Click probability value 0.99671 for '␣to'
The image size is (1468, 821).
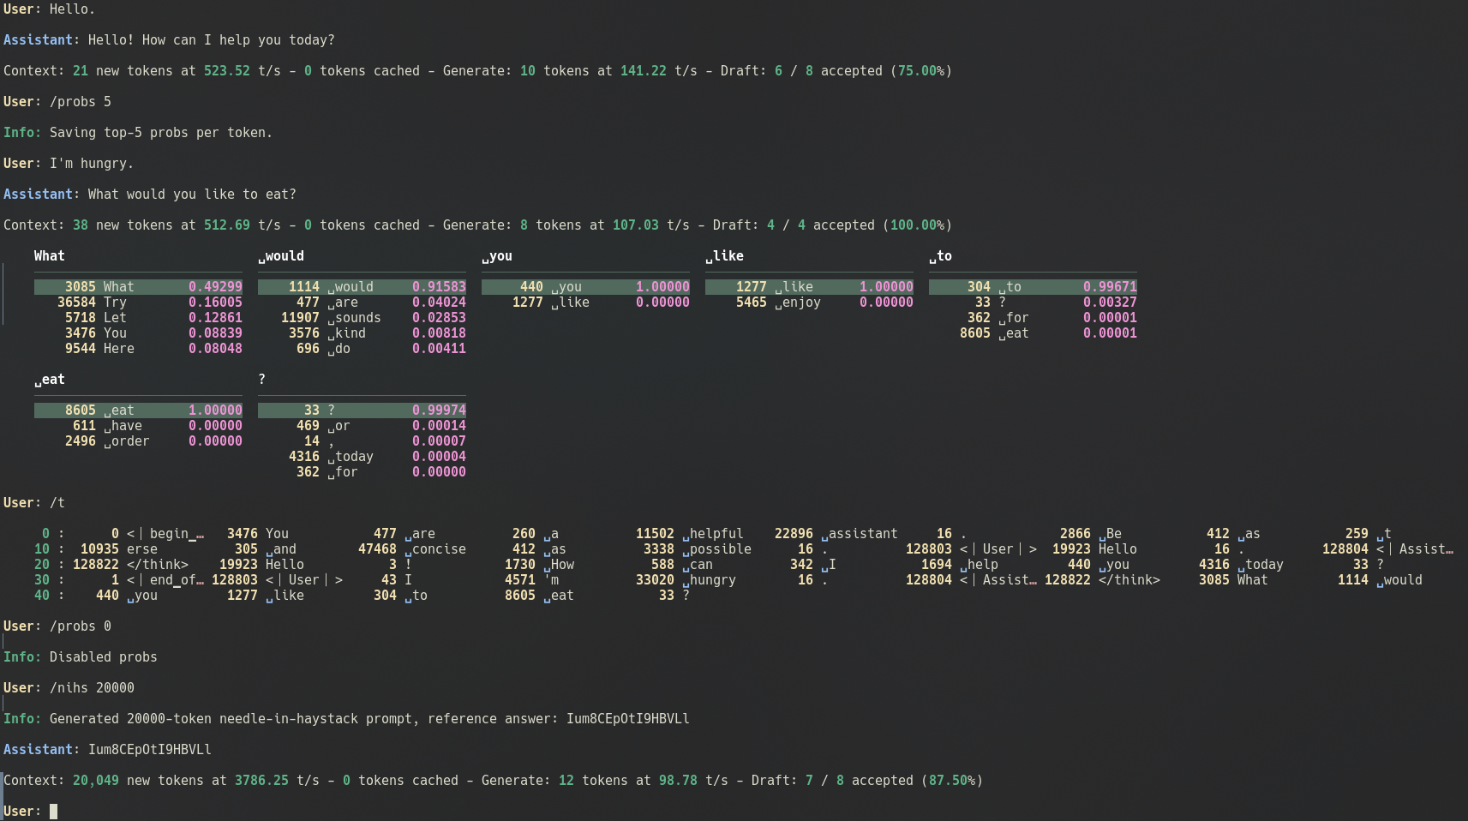tap(1110, 286)
